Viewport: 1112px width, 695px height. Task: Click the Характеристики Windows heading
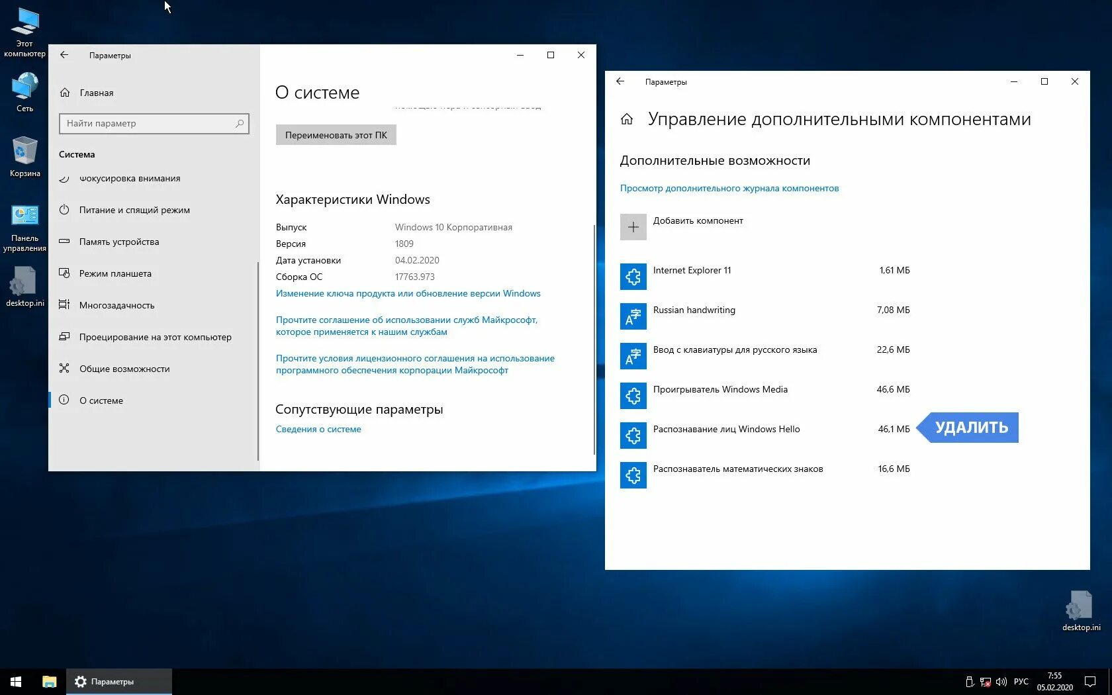click(353, 199)
